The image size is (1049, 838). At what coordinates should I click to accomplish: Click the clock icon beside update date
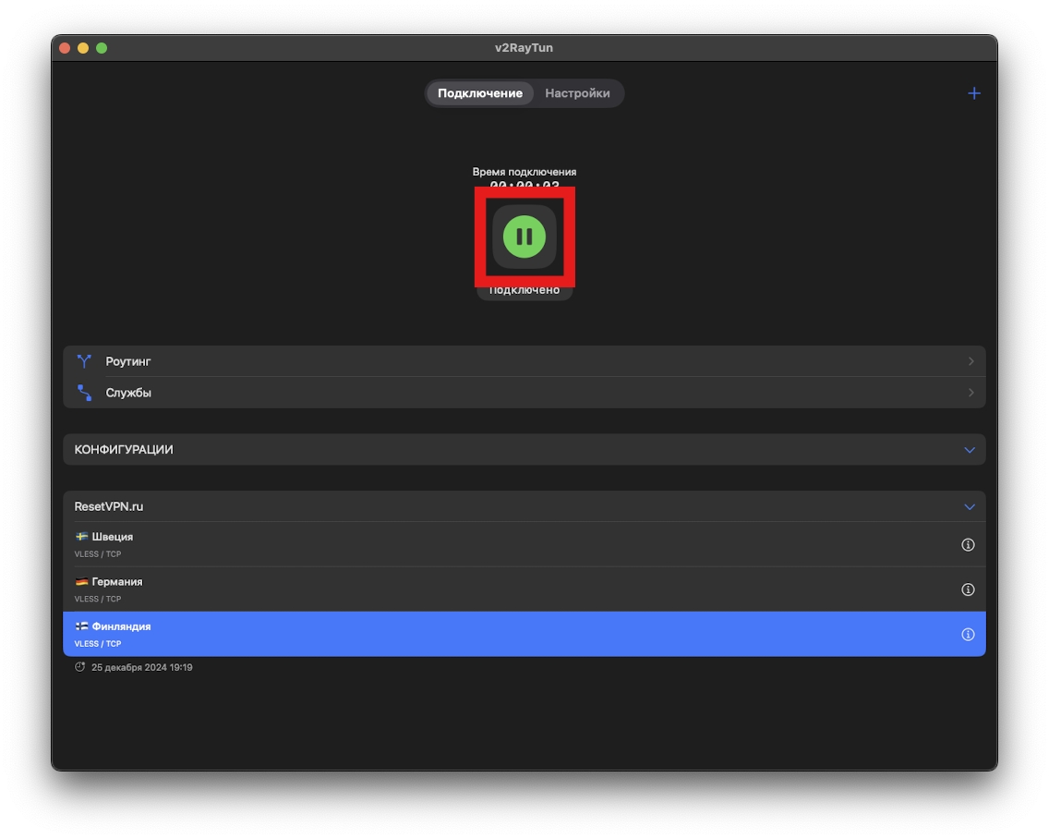point(80,667)
